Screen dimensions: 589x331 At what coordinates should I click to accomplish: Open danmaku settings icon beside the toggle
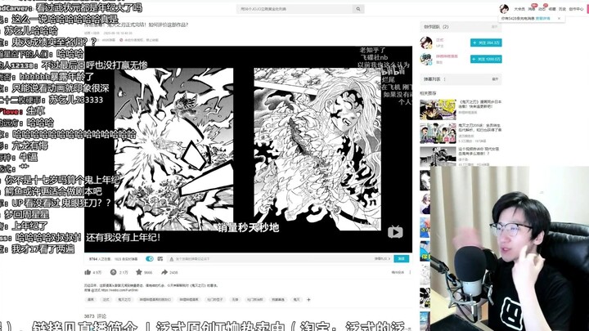(x=160, y=259)
